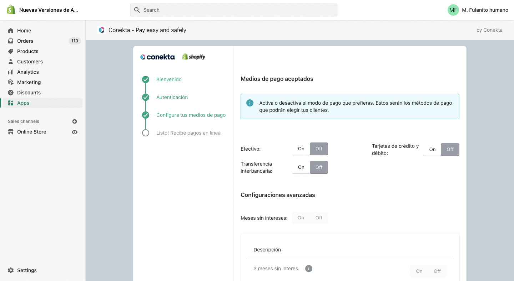Click the by Conekta text
The height and width of the screenshot is (281, 514).
tap(489, 30)
